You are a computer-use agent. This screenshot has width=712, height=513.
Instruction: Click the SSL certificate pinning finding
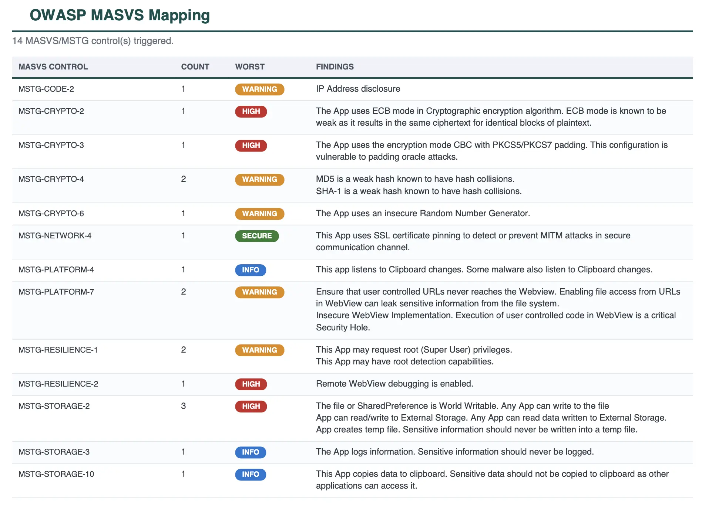click(x=473, y=241)
